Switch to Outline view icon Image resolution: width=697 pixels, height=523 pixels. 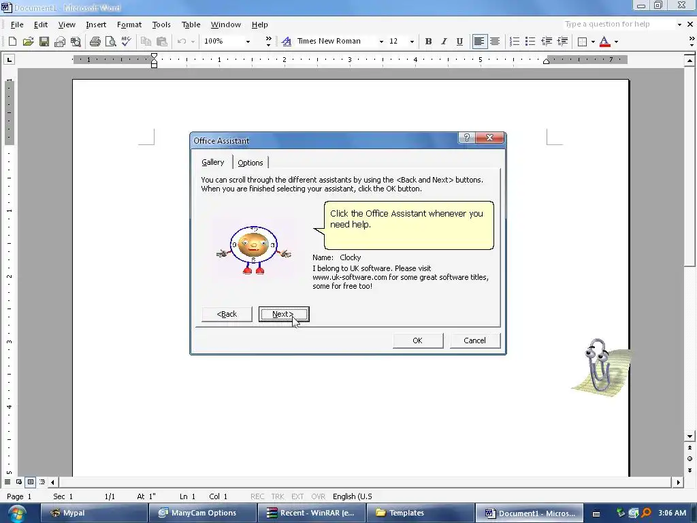pyautogui.click(x=42, y=481)
